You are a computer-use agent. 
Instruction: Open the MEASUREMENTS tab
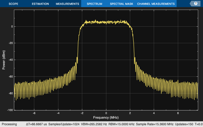click(67, 4)
